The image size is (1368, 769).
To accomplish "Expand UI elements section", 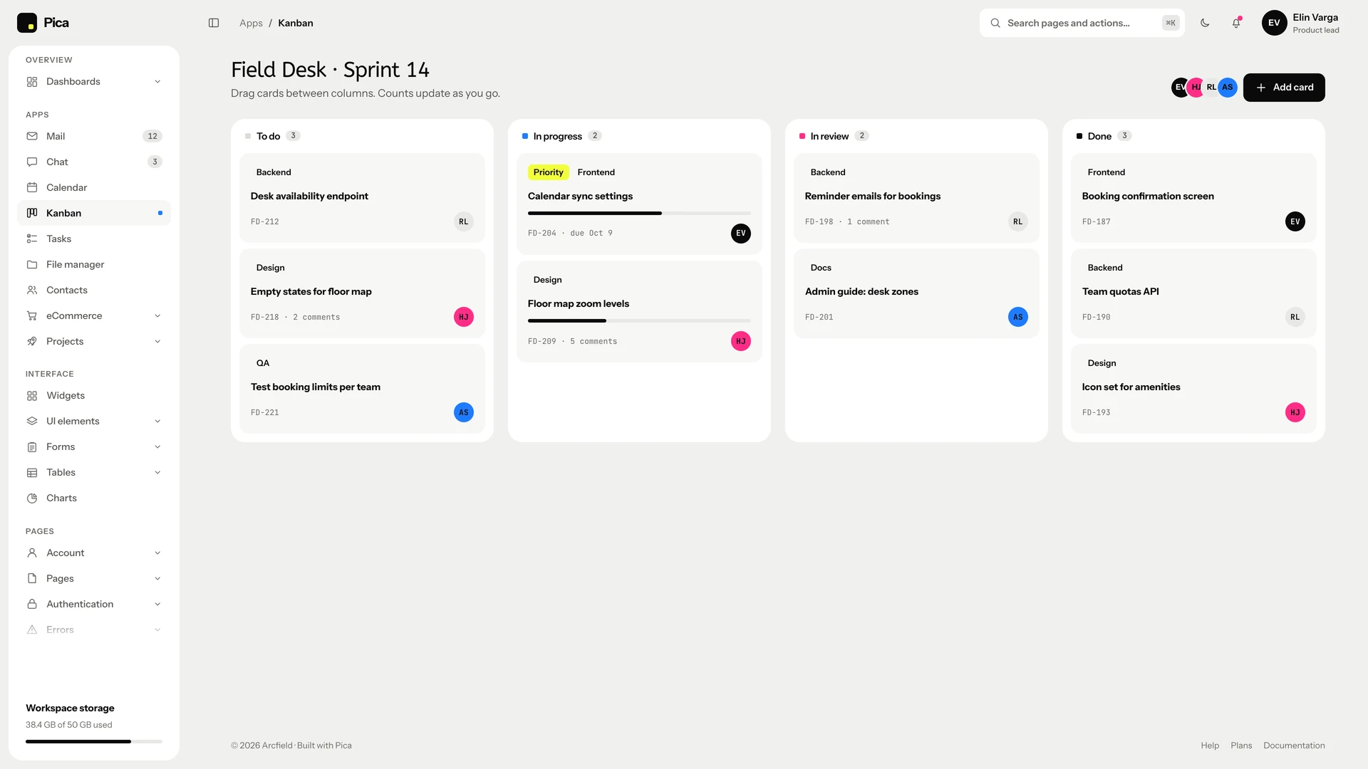I will coord(94,421).
